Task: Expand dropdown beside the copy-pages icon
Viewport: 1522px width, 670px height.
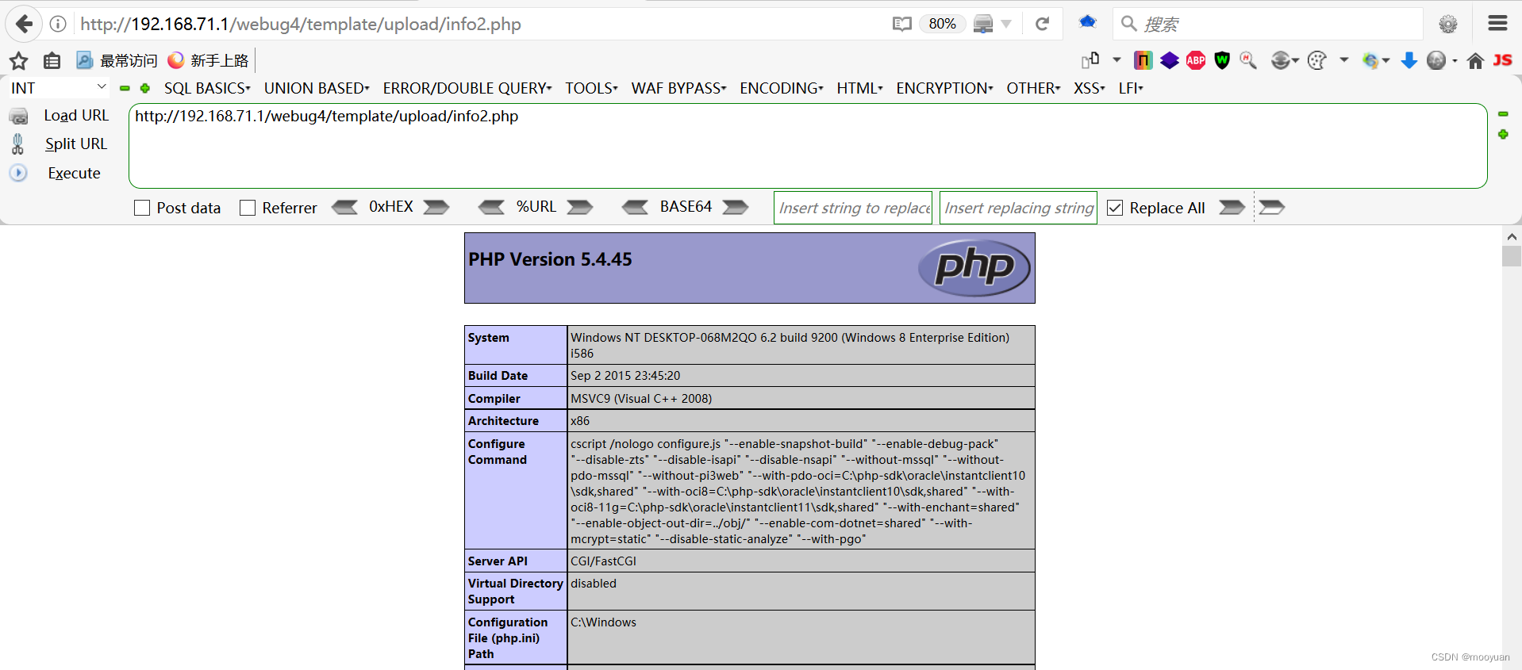Action: coord(1117,60)
